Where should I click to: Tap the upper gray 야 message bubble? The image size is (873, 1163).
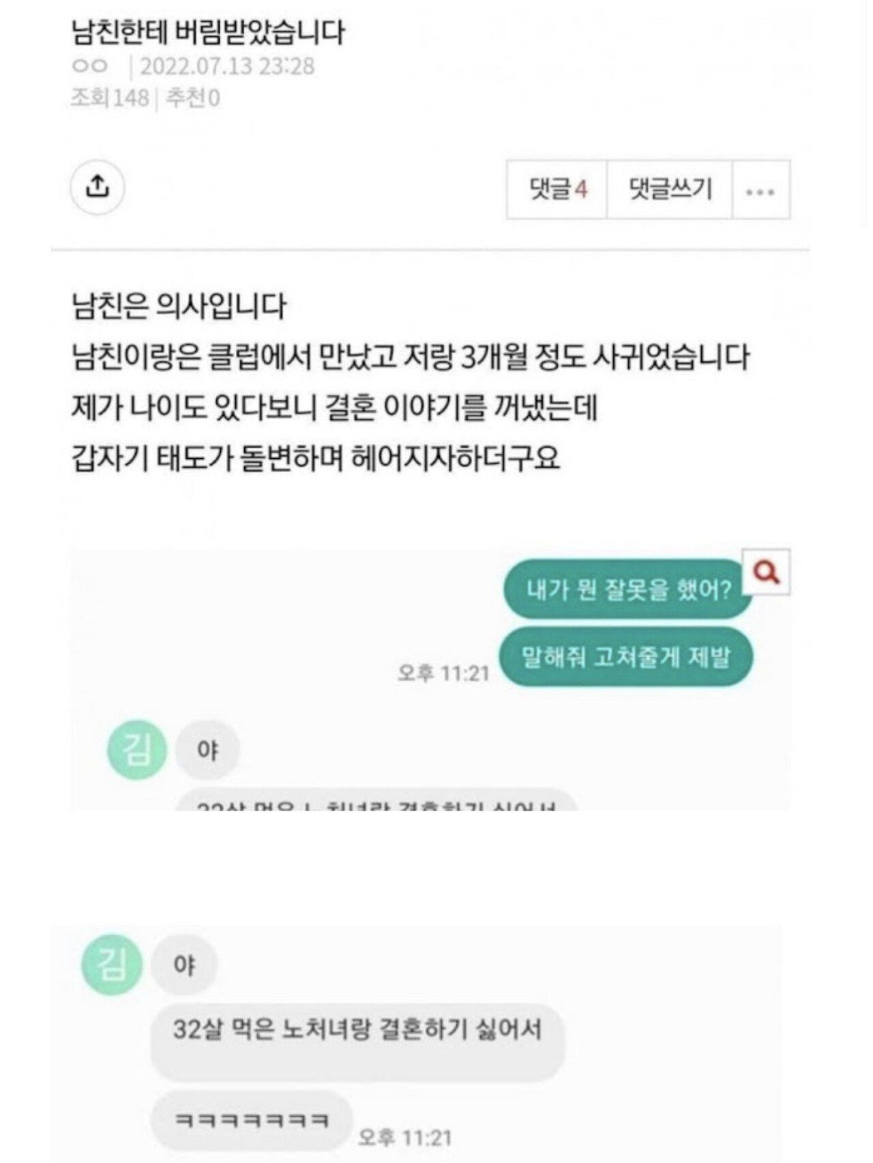(x=208, y=751)
